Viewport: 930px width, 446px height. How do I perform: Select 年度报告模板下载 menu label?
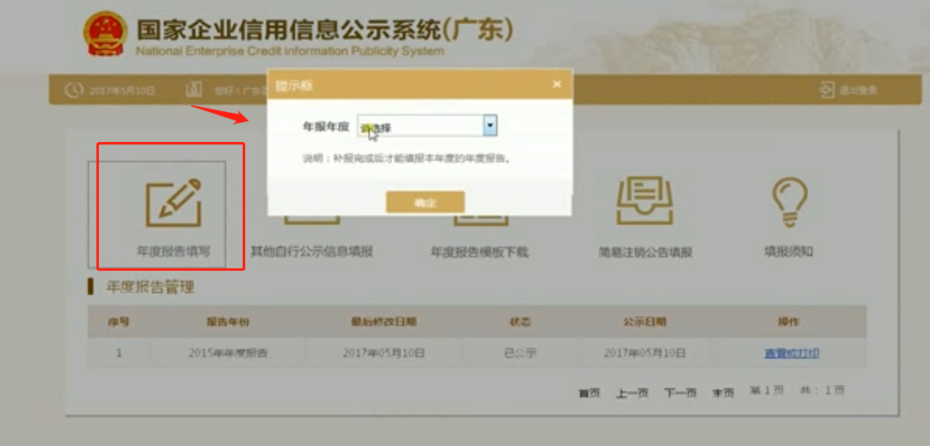coord(479,252)
